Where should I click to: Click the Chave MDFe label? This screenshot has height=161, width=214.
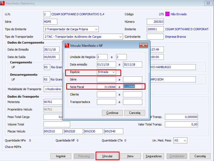point(13,147)
